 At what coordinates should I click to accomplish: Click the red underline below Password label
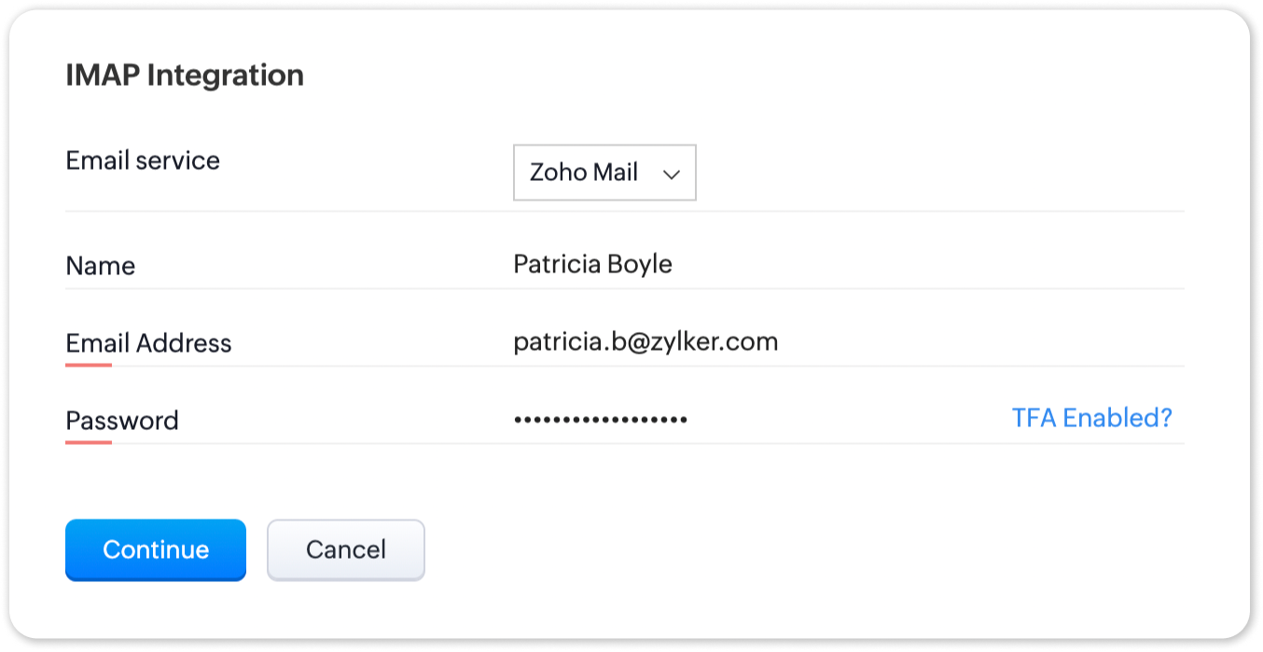[89, 442]
